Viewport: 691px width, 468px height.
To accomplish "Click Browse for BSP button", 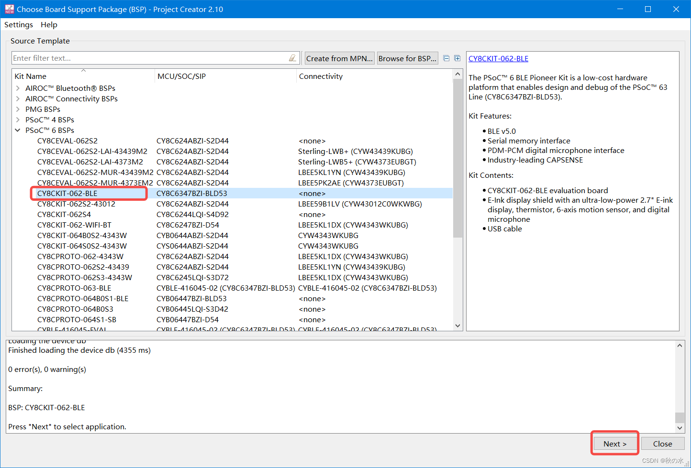I will (408, 58).
